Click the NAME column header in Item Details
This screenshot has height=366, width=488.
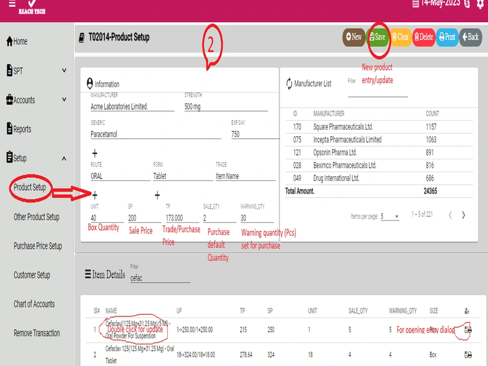coord(111,310)
